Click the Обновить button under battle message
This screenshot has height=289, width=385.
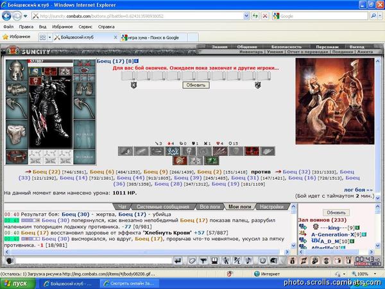tap(196, 85)
